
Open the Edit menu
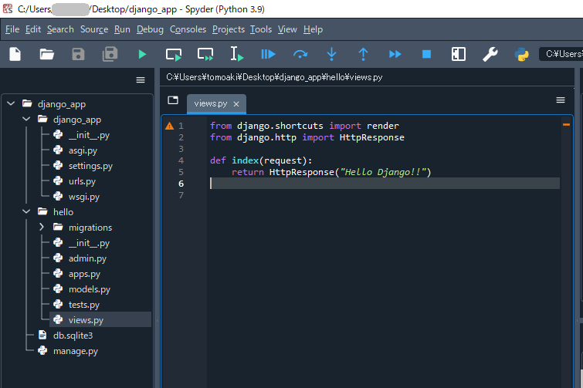pos(33,29)
